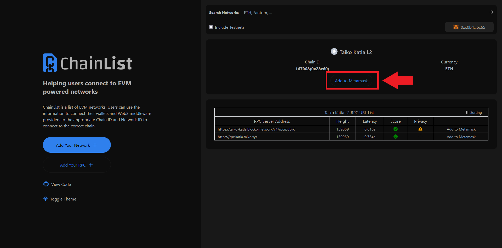The height and width of the screenshot is (248, 502).
Task: Click the Taiko Katla L2 Ethereum icon
Action: (x=334, y=52)
